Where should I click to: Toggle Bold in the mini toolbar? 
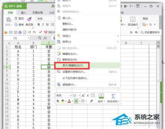pyautogui.click(x=58, y=101)
